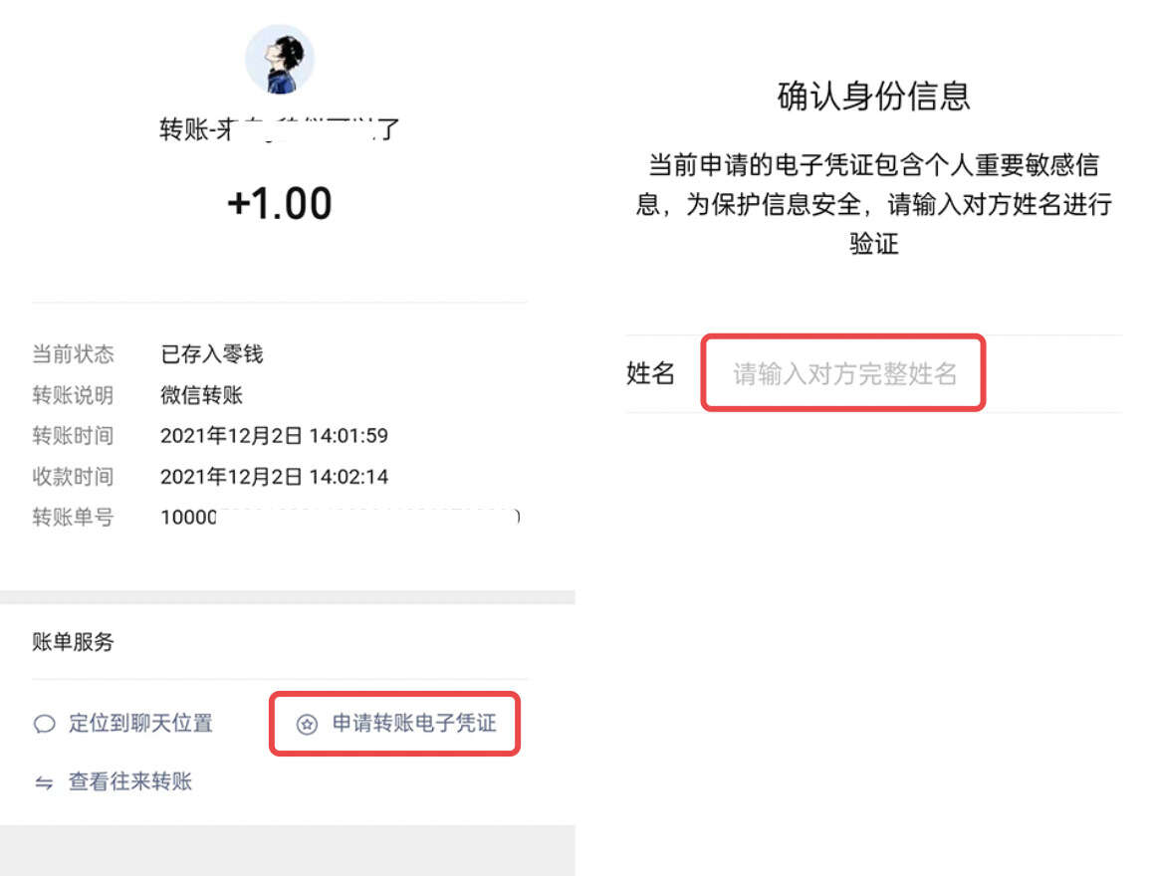Focus the 请输入对方完整姓名 name field

(x=843, y=373)
